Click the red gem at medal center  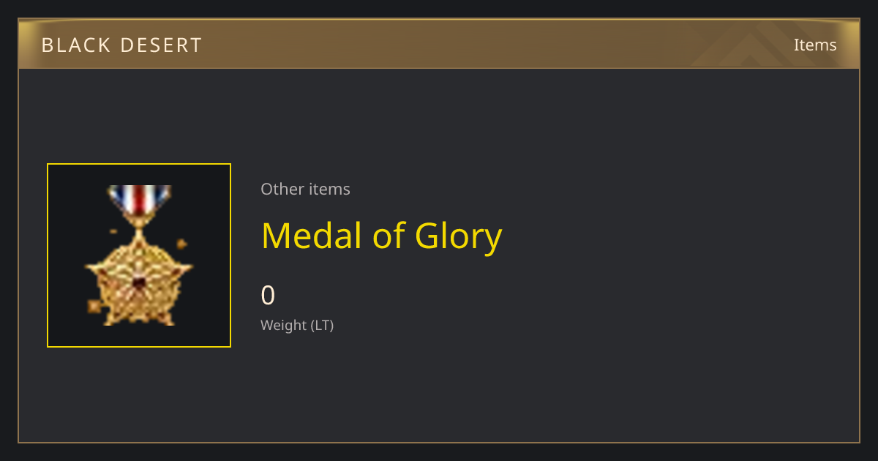pos(139,282)
